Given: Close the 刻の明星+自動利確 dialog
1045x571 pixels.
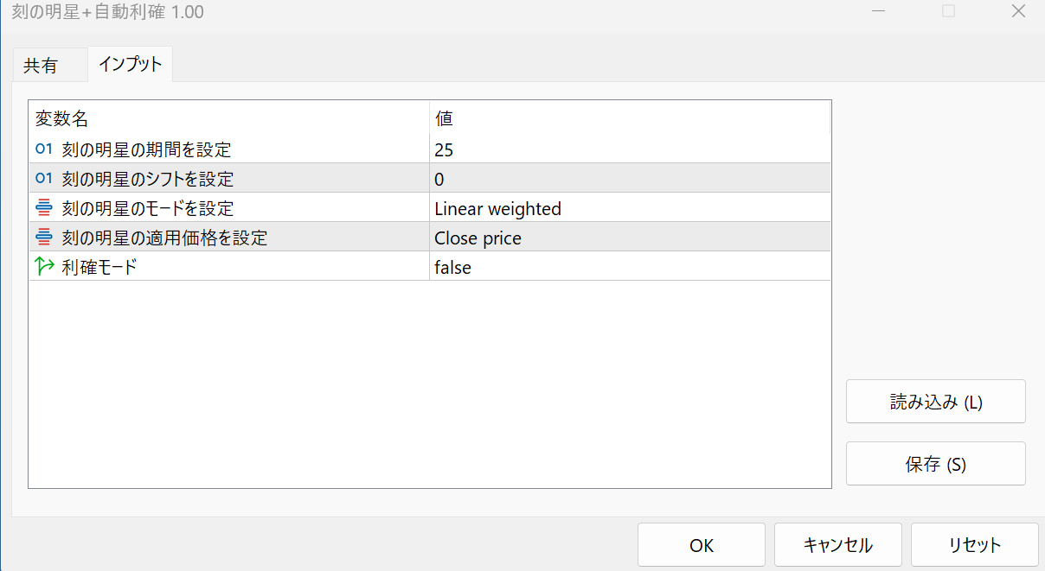Looking at the screenshot, I should [x=1017, y=12].
